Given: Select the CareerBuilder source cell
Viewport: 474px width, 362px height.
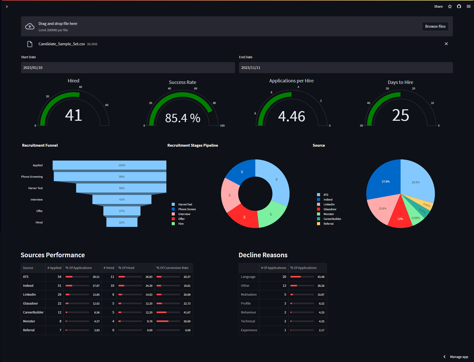Looking at the screenshot, I should pos(33,312).
